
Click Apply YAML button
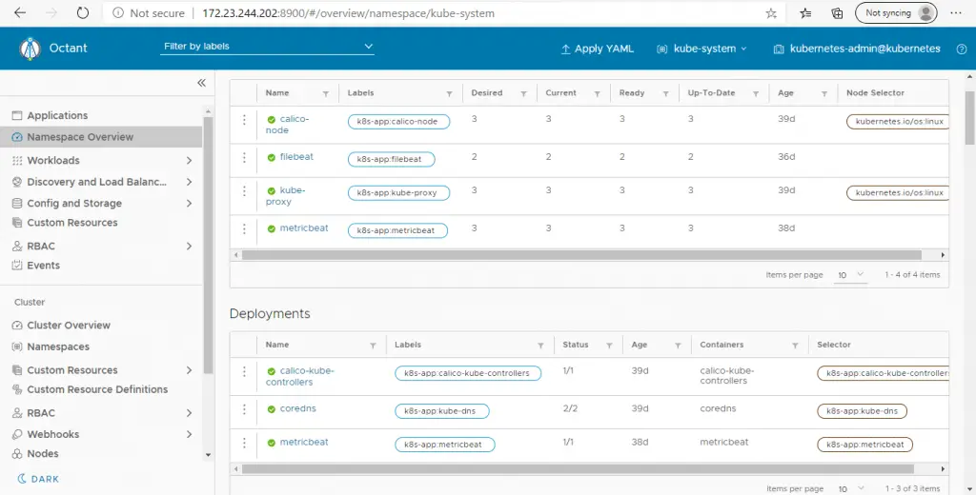(x=598, y=49)
